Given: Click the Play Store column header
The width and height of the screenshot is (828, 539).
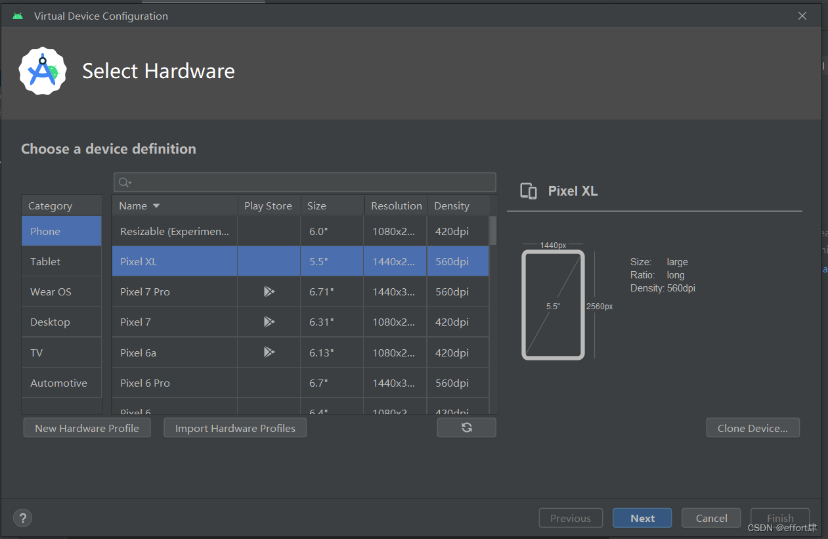Looking at the screenshot, I should coord(269,205).
